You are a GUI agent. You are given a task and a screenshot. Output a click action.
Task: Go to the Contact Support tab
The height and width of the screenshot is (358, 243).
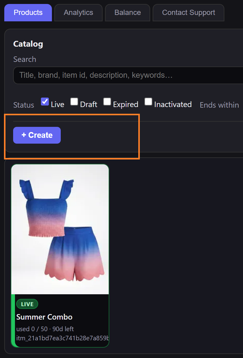coord(188,13)
